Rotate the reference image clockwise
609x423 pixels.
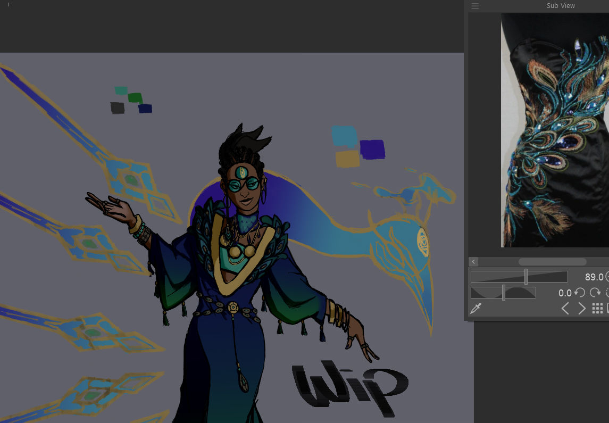[595, 293]
